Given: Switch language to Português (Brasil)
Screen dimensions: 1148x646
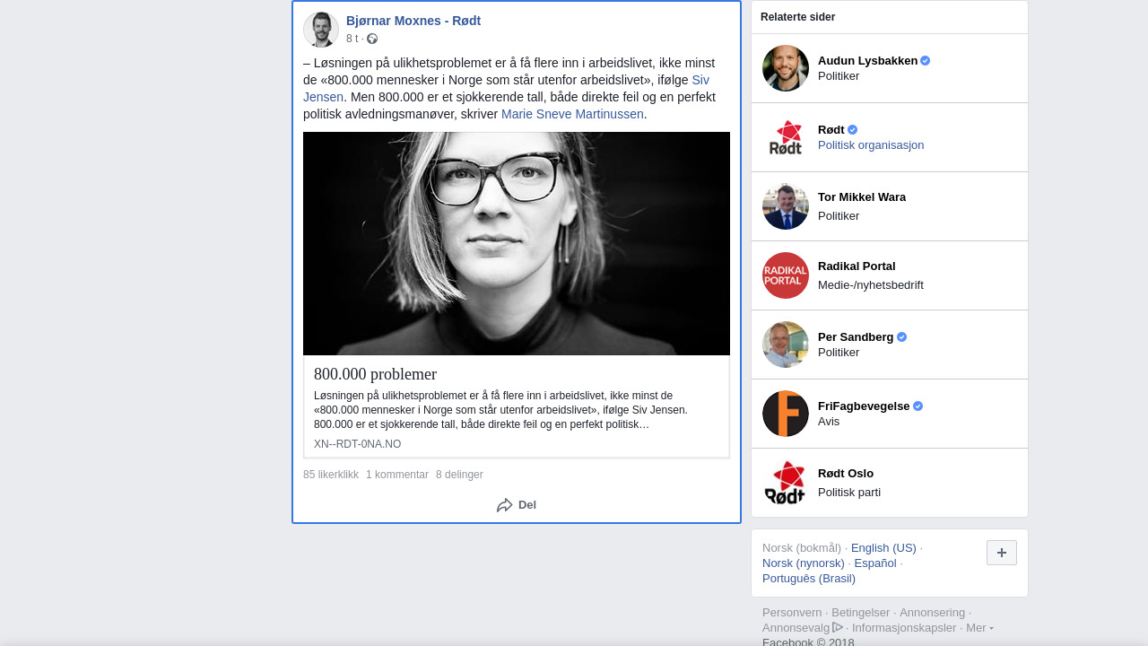Looking at the screenshot, I should [x=809, y=579].
